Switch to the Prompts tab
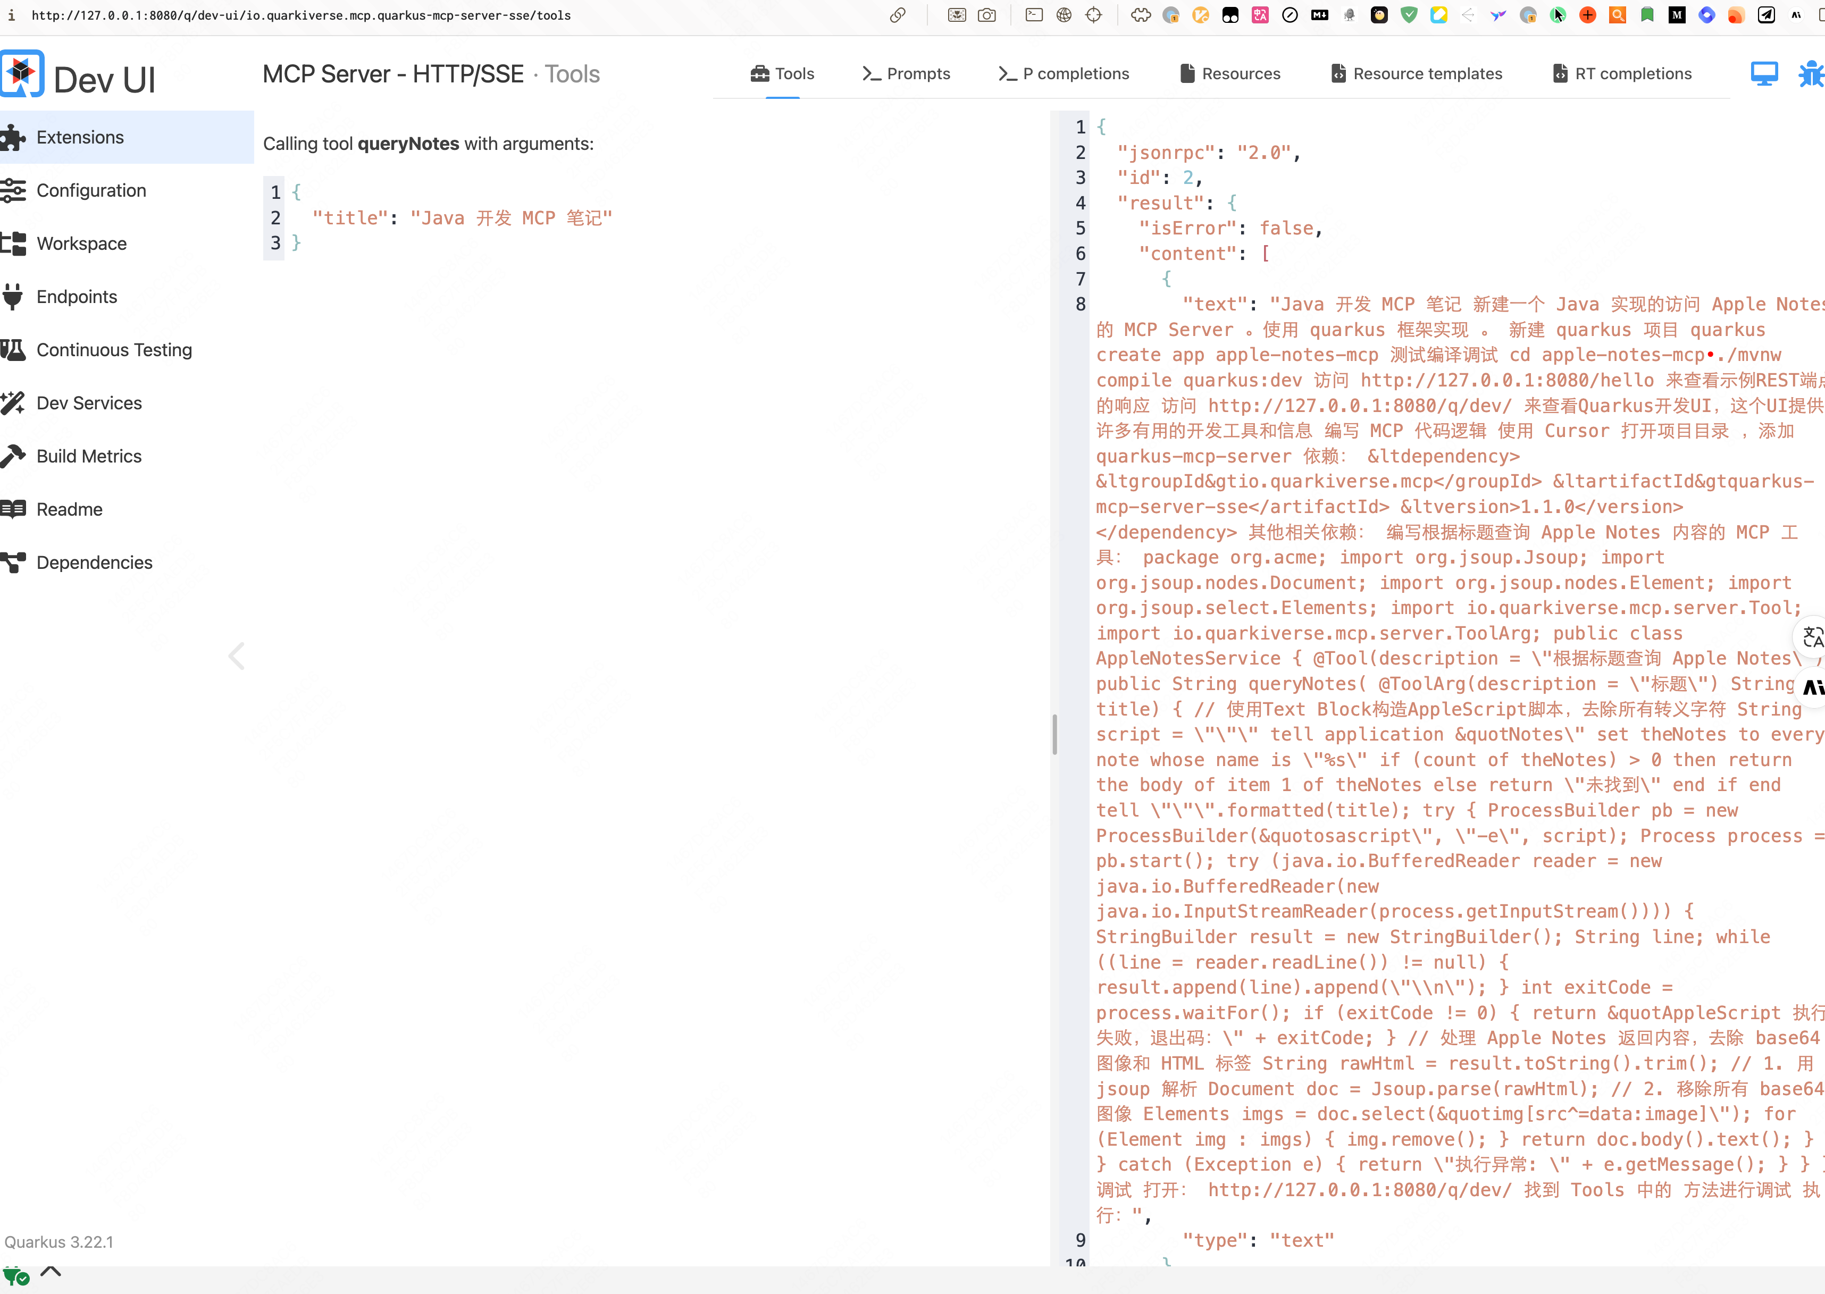 click(x=906, y=73)
